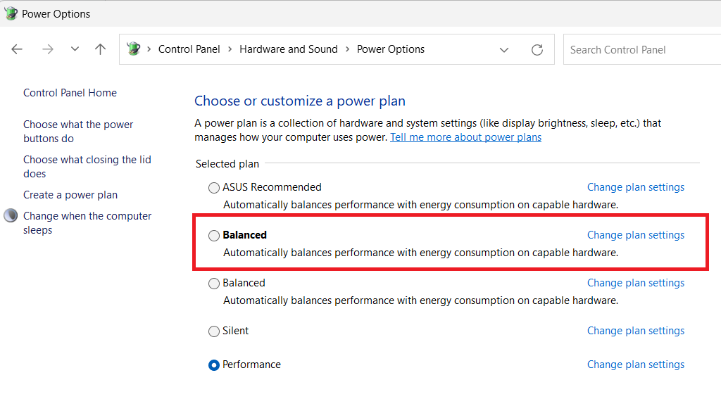Open recent locations chevron
This screenshot has width=721, height=399.
75,49
